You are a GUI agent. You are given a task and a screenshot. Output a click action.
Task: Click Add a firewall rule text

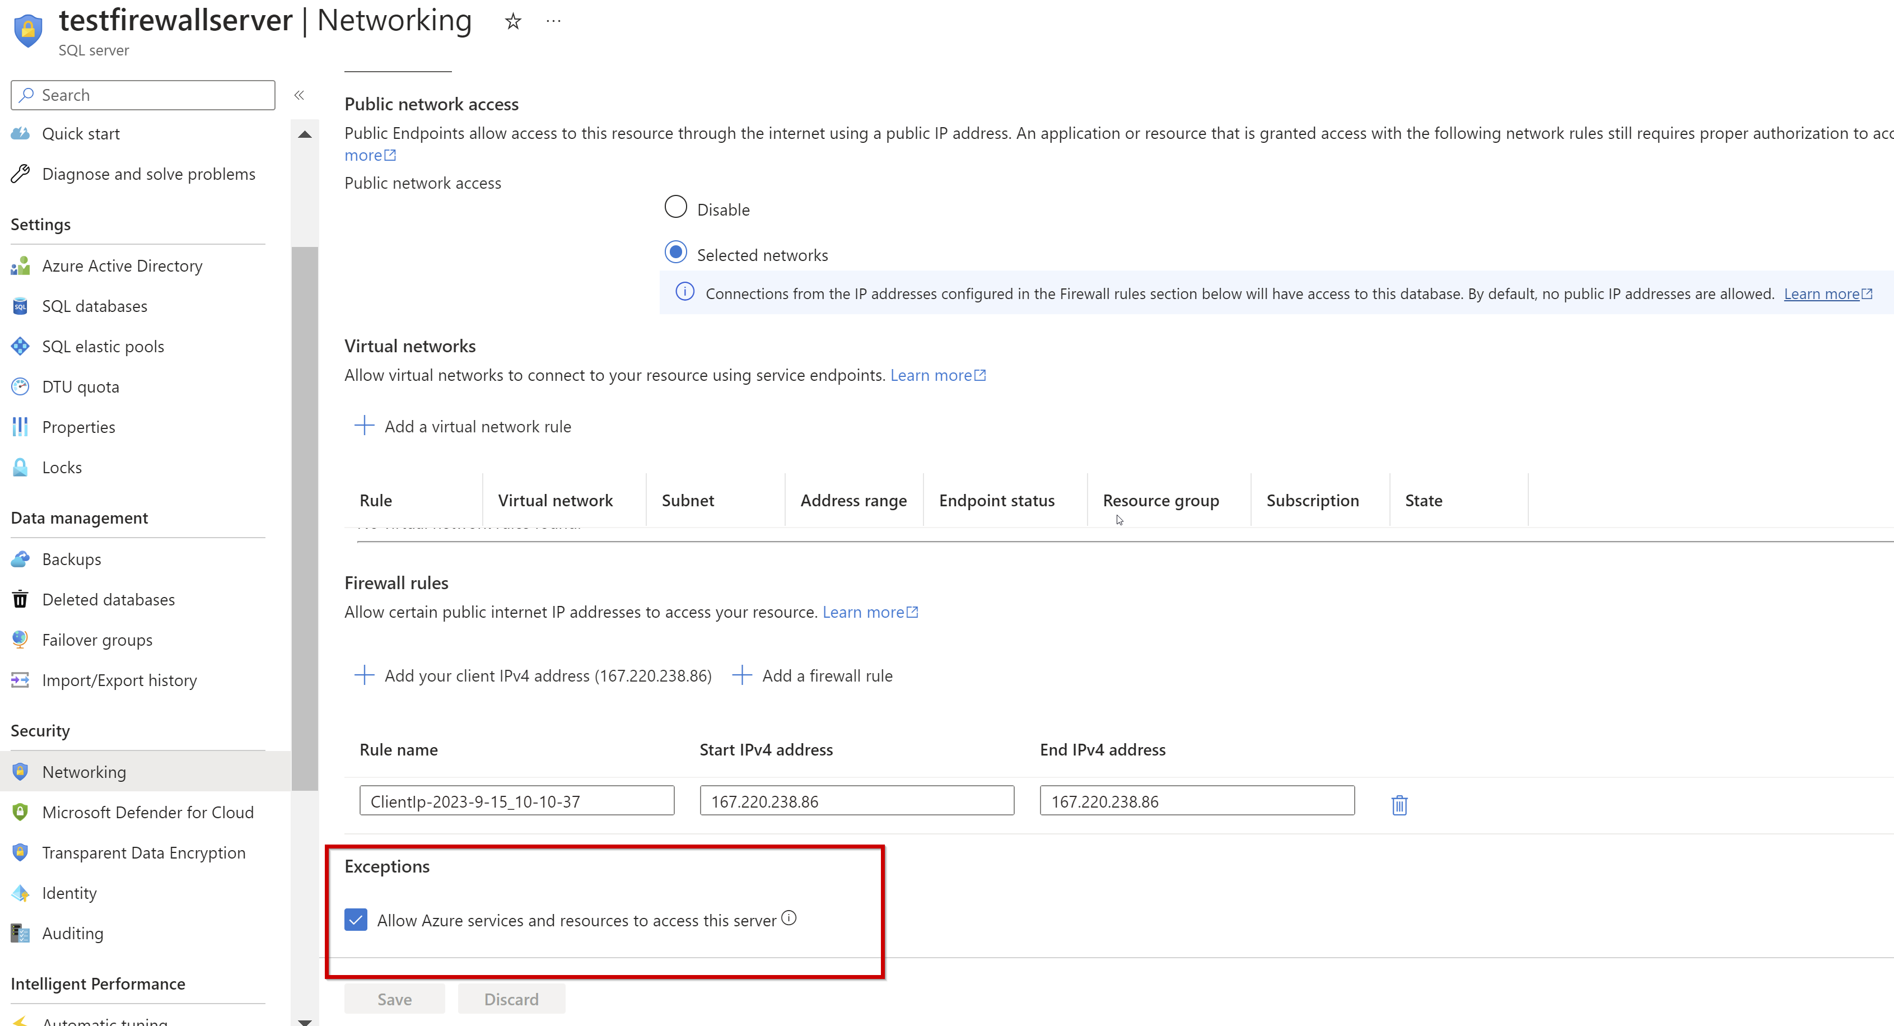tap(827, 675)
